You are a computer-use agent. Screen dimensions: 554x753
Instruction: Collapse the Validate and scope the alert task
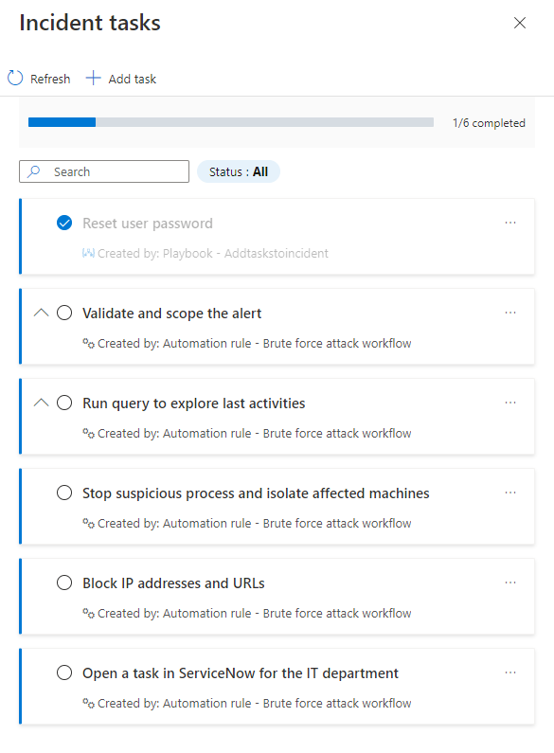pos(42,313)
